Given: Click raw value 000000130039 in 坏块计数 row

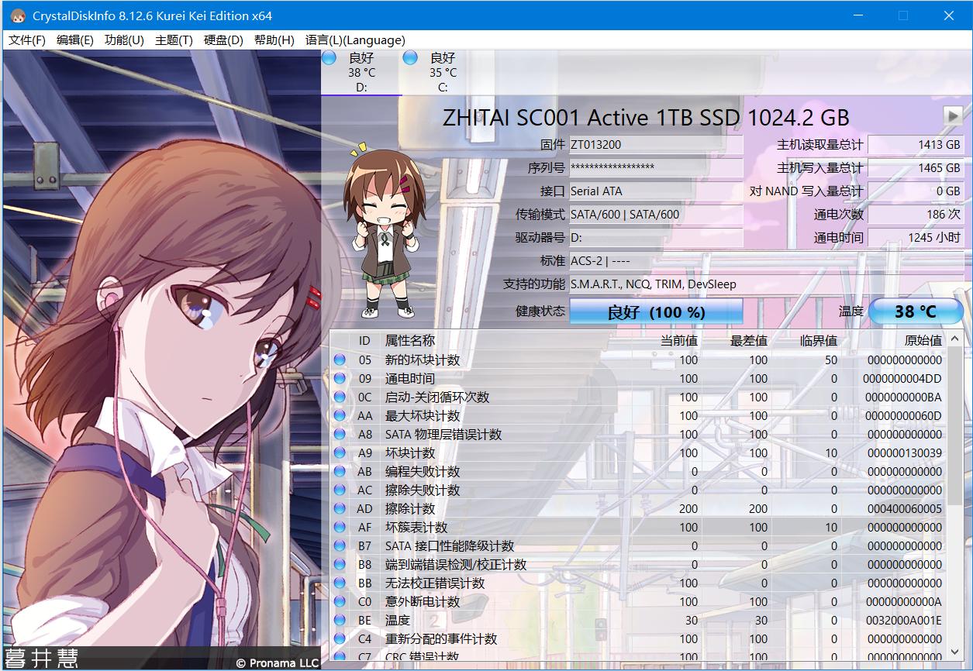Looking at the screenshot, I should pyautogui.click(x=905, y=452).
